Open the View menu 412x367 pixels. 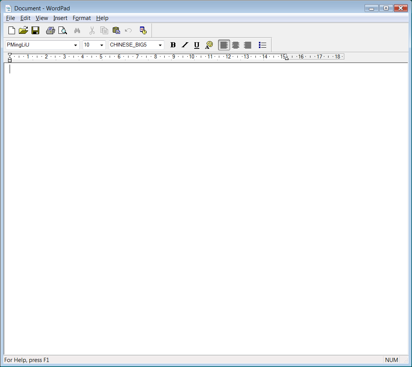[42, 18]
